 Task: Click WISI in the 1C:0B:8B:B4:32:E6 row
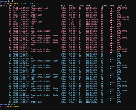33,58
